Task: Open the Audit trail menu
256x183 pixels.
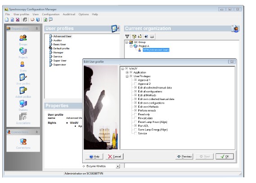Action: point(69,14)
